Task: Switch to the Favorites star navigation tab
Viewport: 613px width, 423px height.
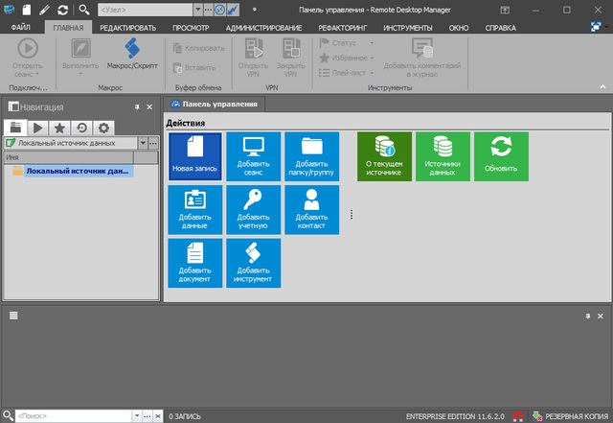Action: (x=59, y=128)
